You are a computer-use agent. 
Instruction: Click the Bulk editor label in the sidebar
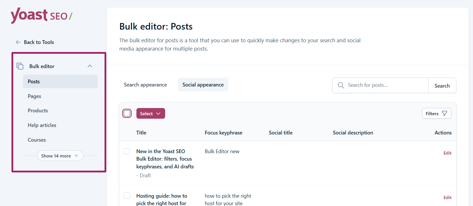pos(42,66)
